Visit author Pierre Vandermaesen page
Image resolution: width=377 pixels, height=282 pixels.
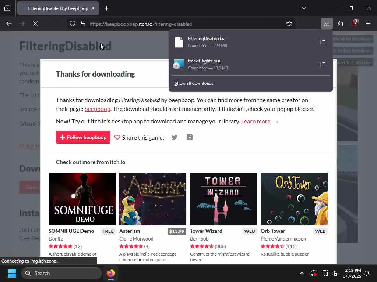click(283, 239)
